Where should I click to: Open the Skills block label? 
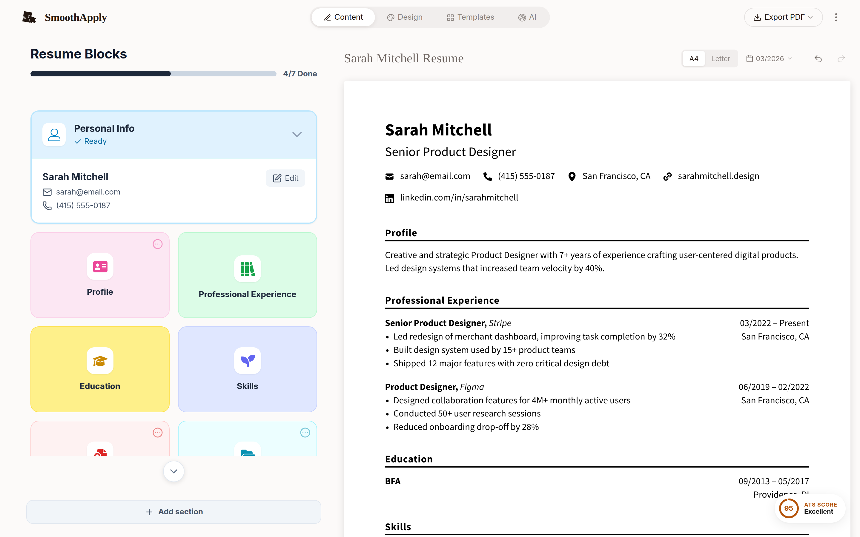(247, 386)
